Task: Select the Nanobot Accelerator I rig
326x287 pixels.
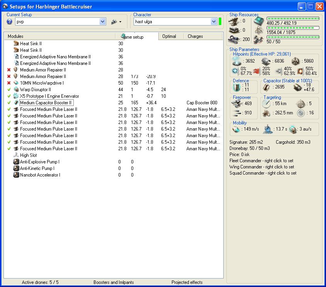Action: [x=113, y=175]
